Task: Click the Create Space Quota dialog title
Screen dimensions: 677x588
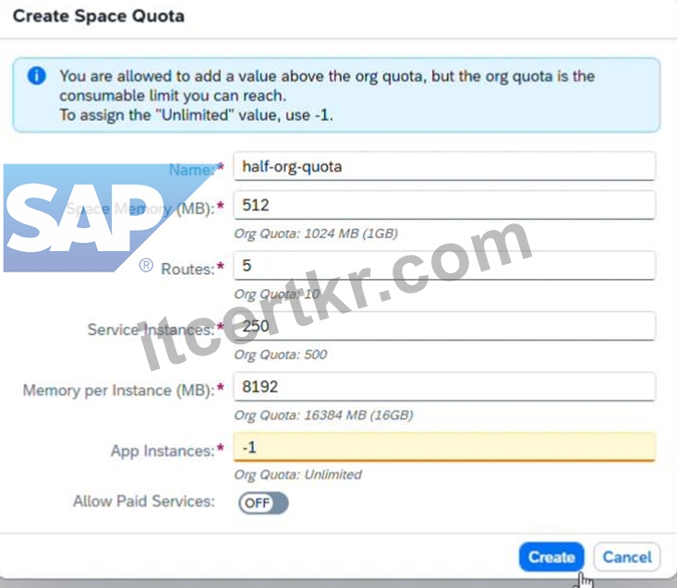Action: point(99,17)
